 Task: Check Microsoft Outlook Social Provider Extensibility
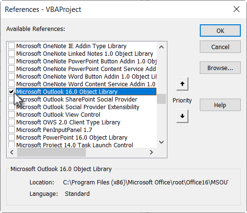click(x=11, y=107)
